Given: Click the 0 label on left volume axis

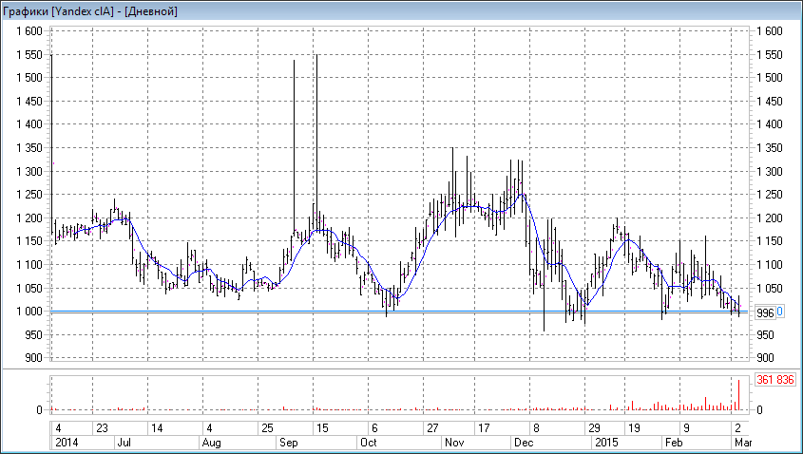Looking at the screenshot, I should coord(39,410).
